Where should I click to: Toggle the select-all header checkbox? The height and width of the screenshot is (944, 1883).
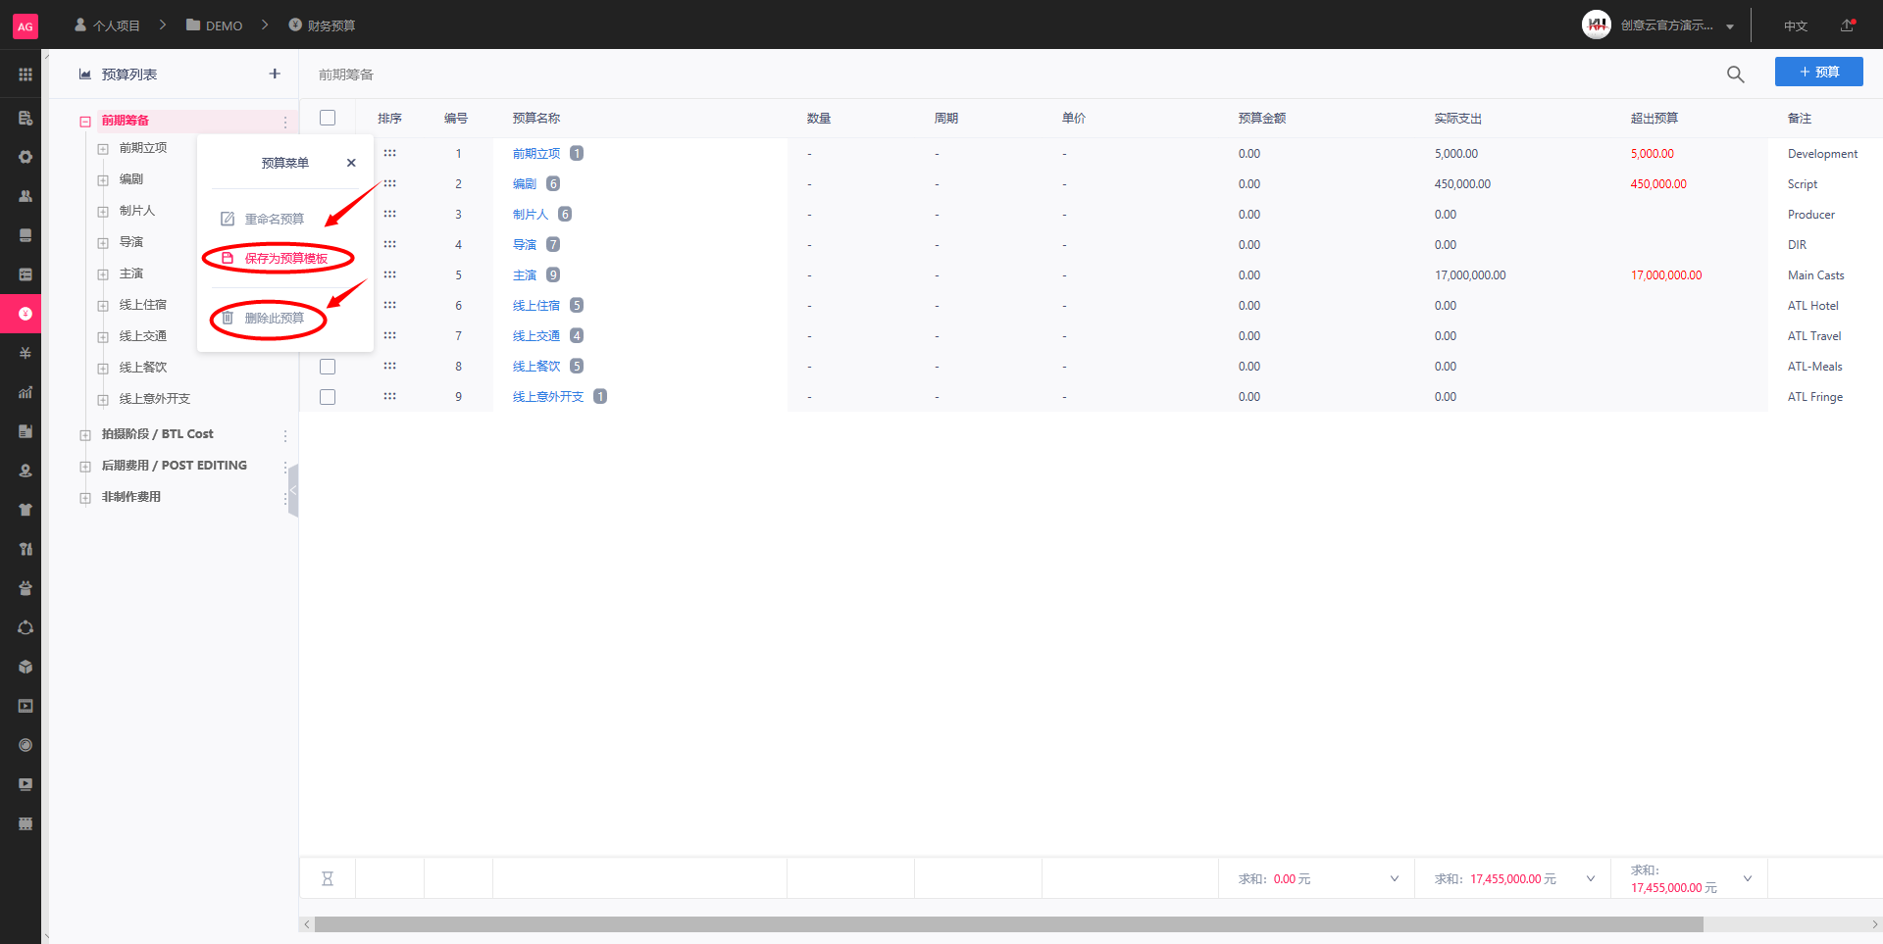tap(328, 118)
